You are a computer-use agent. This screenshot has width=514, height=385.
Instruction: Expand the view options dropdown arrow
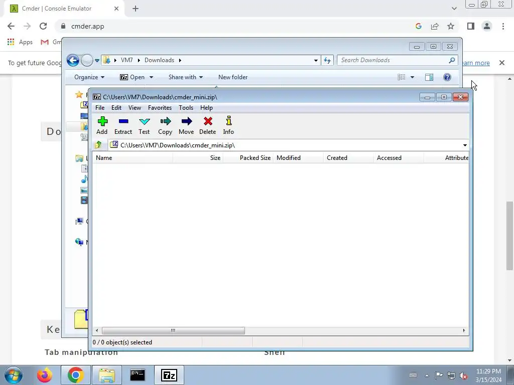click(413, 77)
